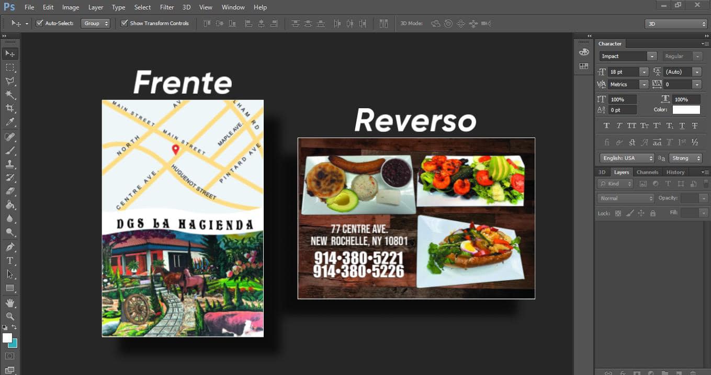Toggle Small Caps style

pyautogui.click(x=645, y=126)
